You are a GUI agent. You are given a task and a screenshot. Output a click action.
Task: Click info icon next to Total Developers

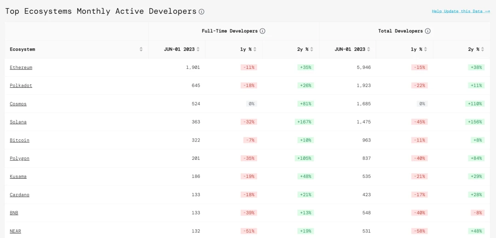428,31
